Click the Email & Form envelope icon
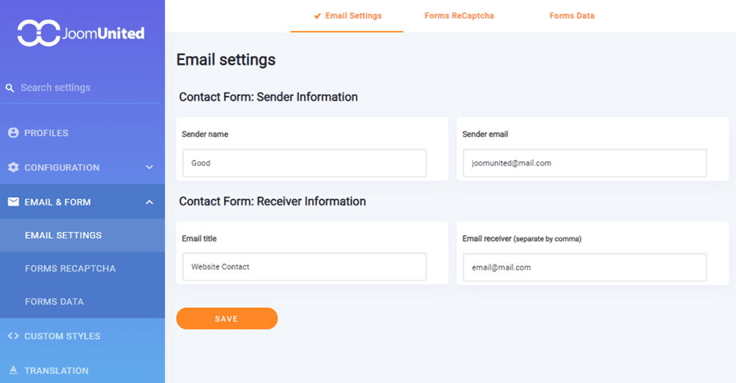Image resolution: width=736 pixels, height=383 pixels. click(x=13, y=201)
